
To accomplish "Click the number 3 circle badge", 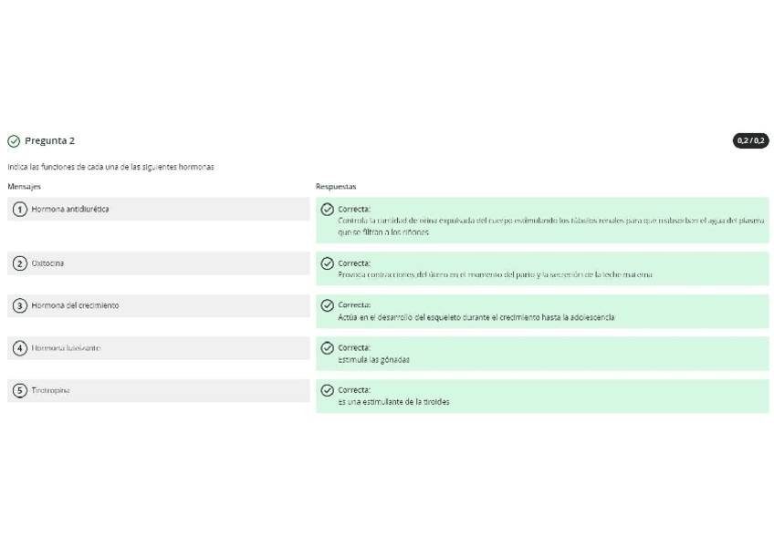I will point(20,305).
